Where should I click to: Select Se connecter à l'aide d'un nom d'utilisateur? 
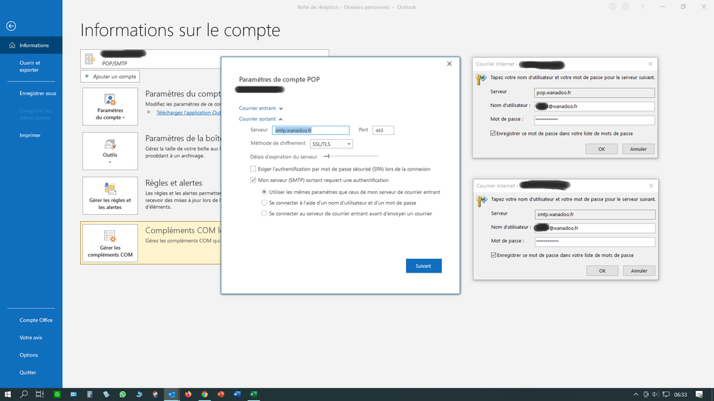click(x=264, y=203)
